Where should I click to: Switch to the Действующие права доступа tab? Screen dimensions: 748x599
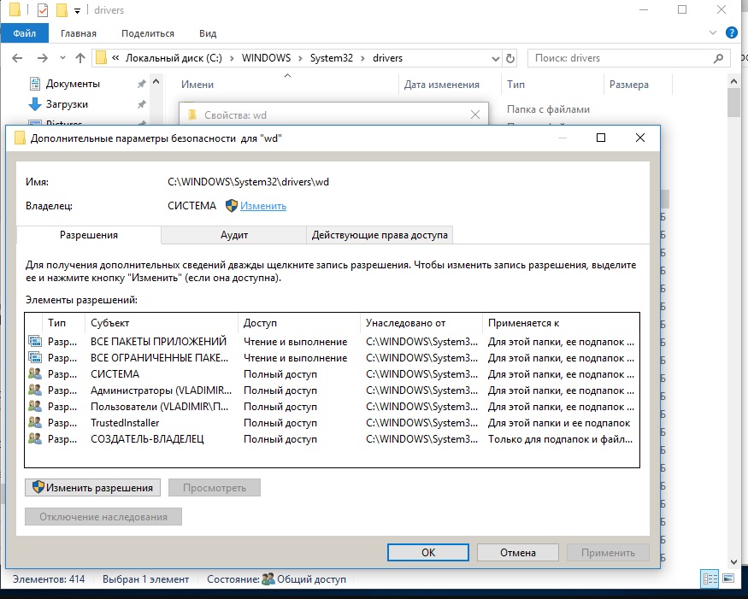[x=380, y=235]
